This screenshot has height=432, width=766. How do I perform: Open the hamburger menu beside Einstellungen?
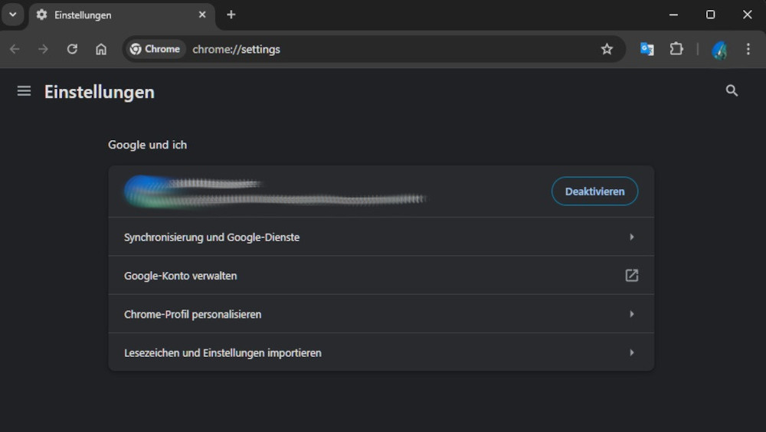pos(24,91)
